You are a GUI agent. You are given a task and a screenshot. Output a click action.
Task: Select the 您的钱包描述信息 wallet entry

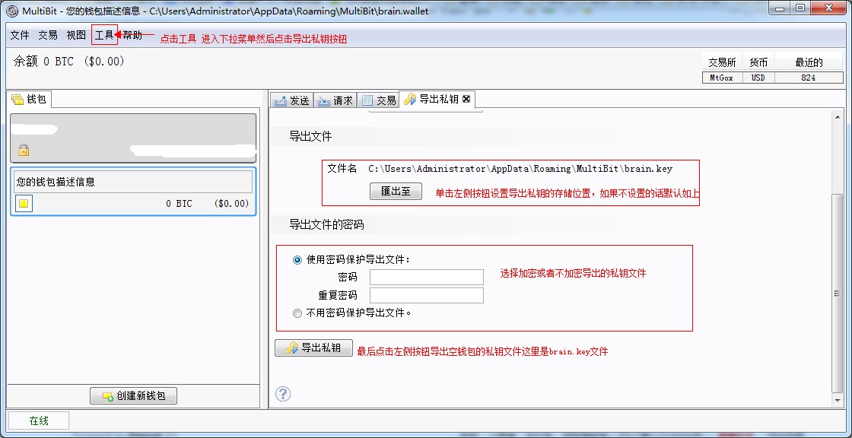133,192
